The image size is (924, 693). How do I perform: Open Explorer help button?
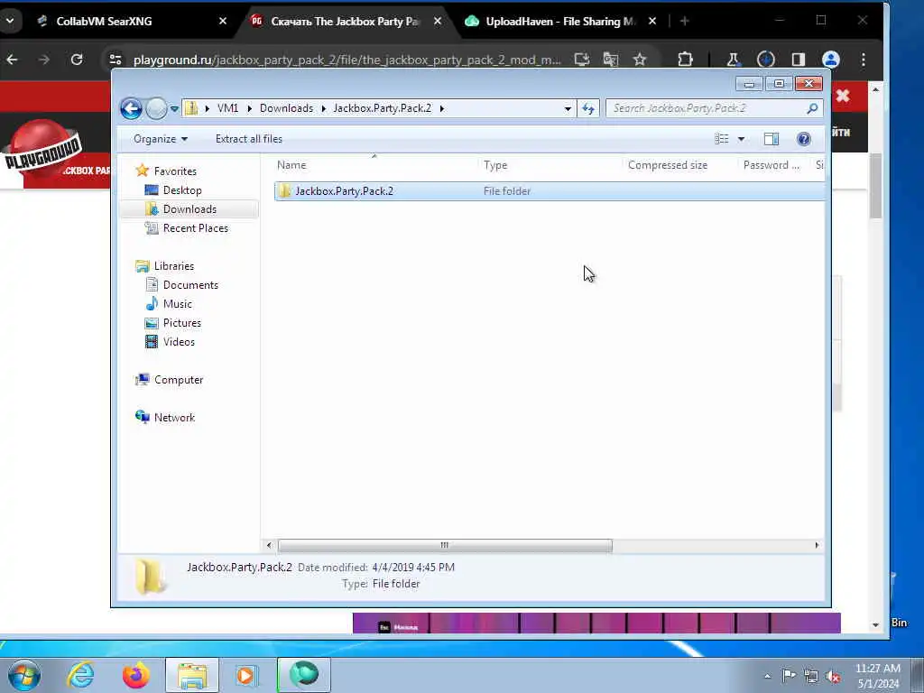coord(804,139)
